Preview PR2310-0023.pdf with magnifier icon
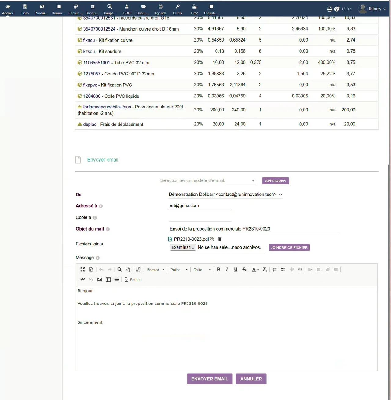 coord(212,239)
